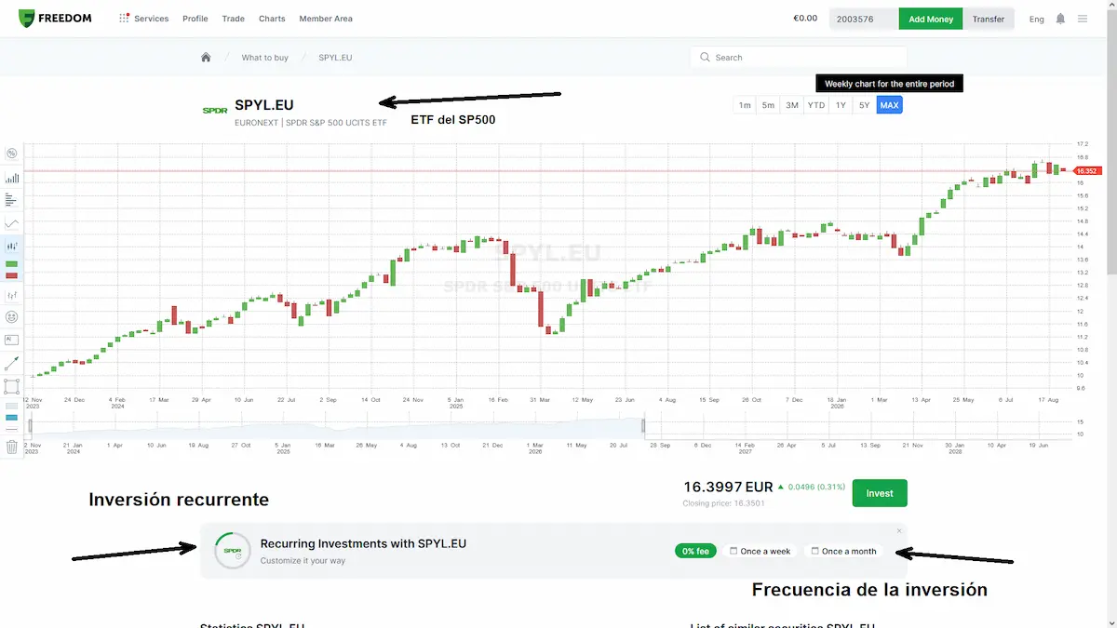Viewport: 1117px width, 628px height.
Task: Pick the green up-candle color
Action: click(x=12, y=265)
